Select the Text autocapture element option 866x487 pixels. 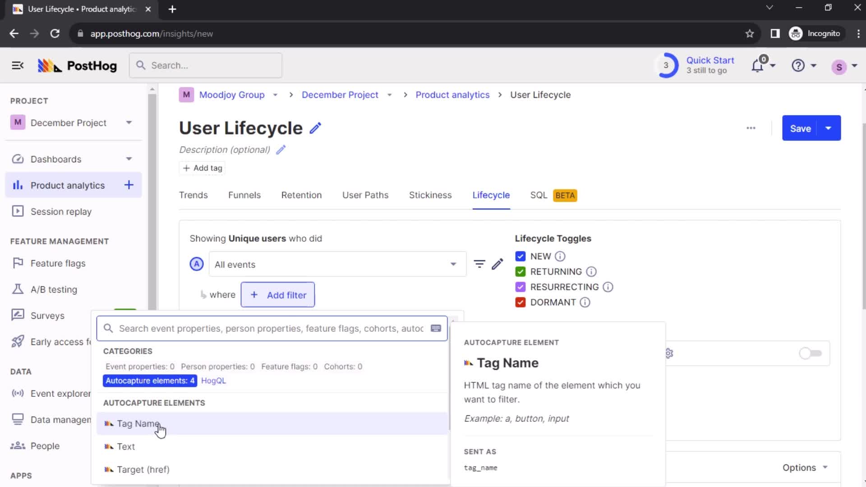coord(125,446)
